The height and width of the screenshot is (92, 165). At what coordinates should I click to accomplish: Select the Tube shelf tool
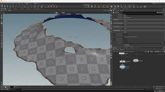click(7, 7)
